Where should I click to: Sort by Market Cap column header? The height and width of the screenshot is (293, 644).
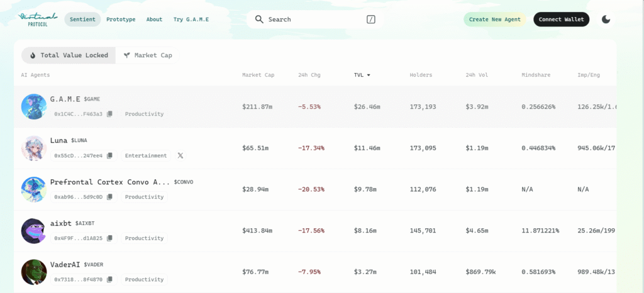coord(258,75)
